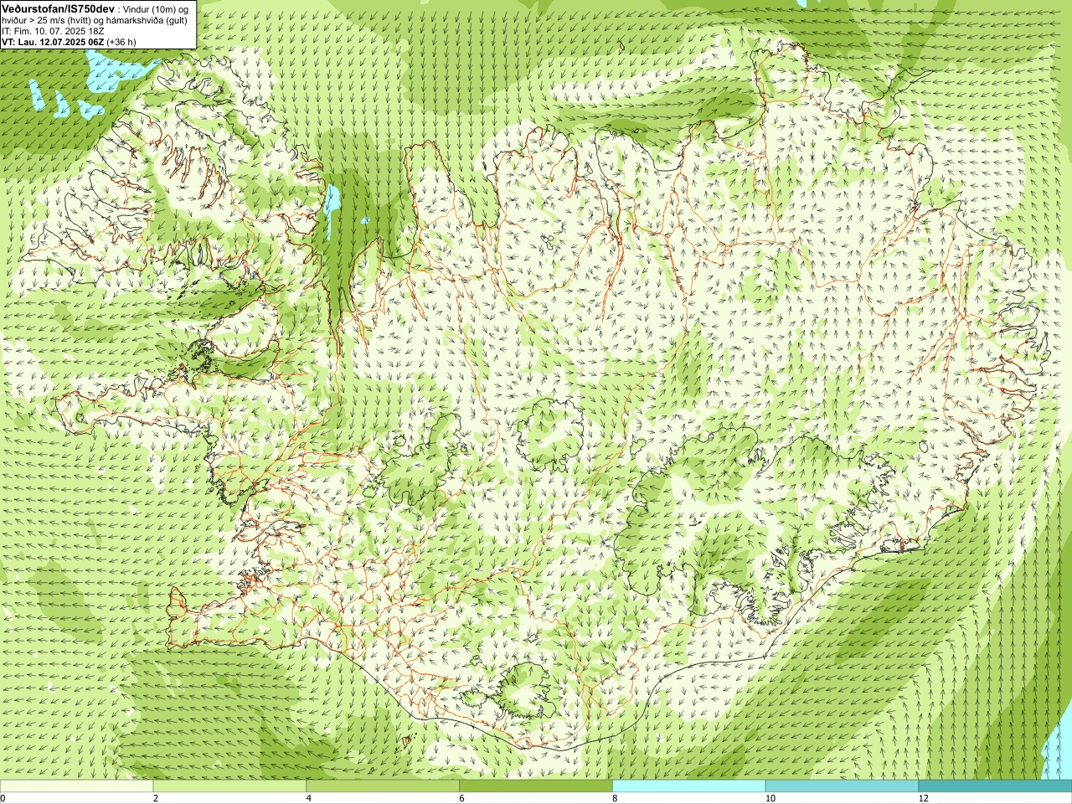Click the dark teal segment above 12
The image size is (1072, 804).
995,786
